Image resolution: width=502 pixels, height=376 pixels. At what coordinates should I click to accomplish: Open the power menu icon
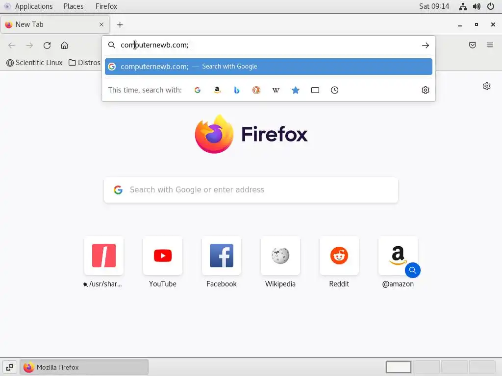(490, 6)
